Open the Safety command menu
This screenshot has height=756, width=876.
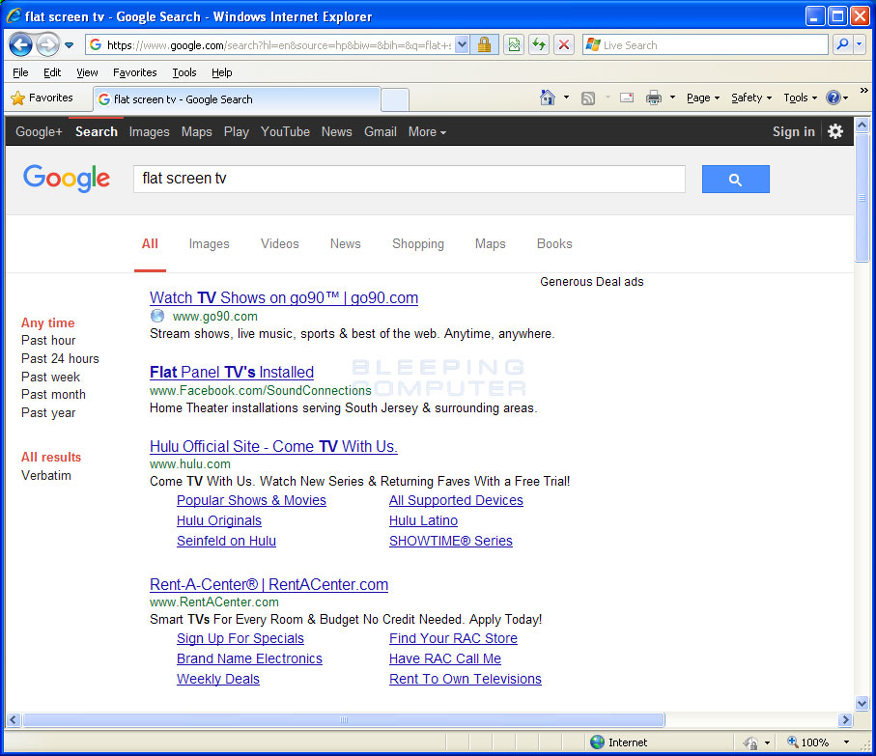[x=751, y=98]
